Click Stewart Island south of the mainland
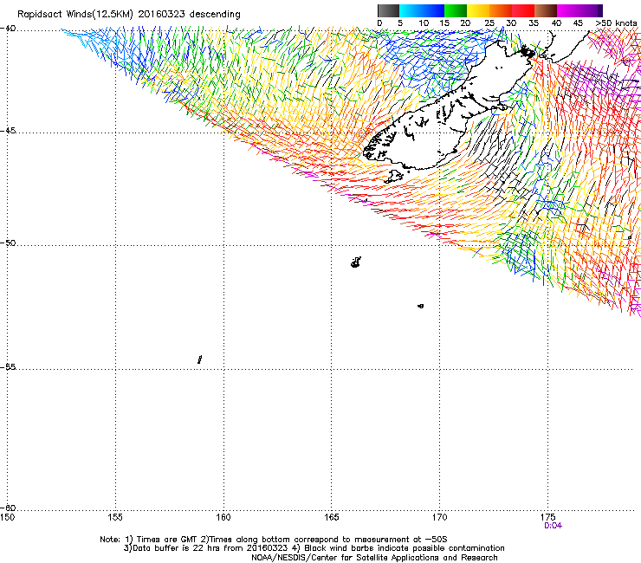 [x=393, y=177]
